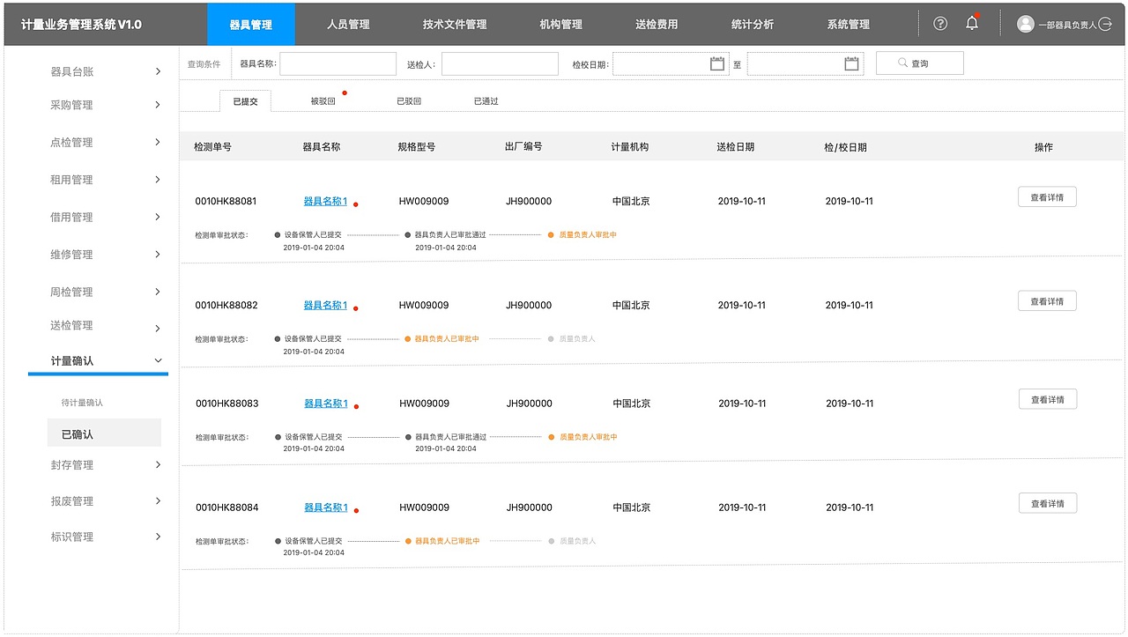This screenshot has width=1128, height=637.
Task: Click 质量负责人审批中 status in row 0010HK88083
Action: (x=589, y=437)
